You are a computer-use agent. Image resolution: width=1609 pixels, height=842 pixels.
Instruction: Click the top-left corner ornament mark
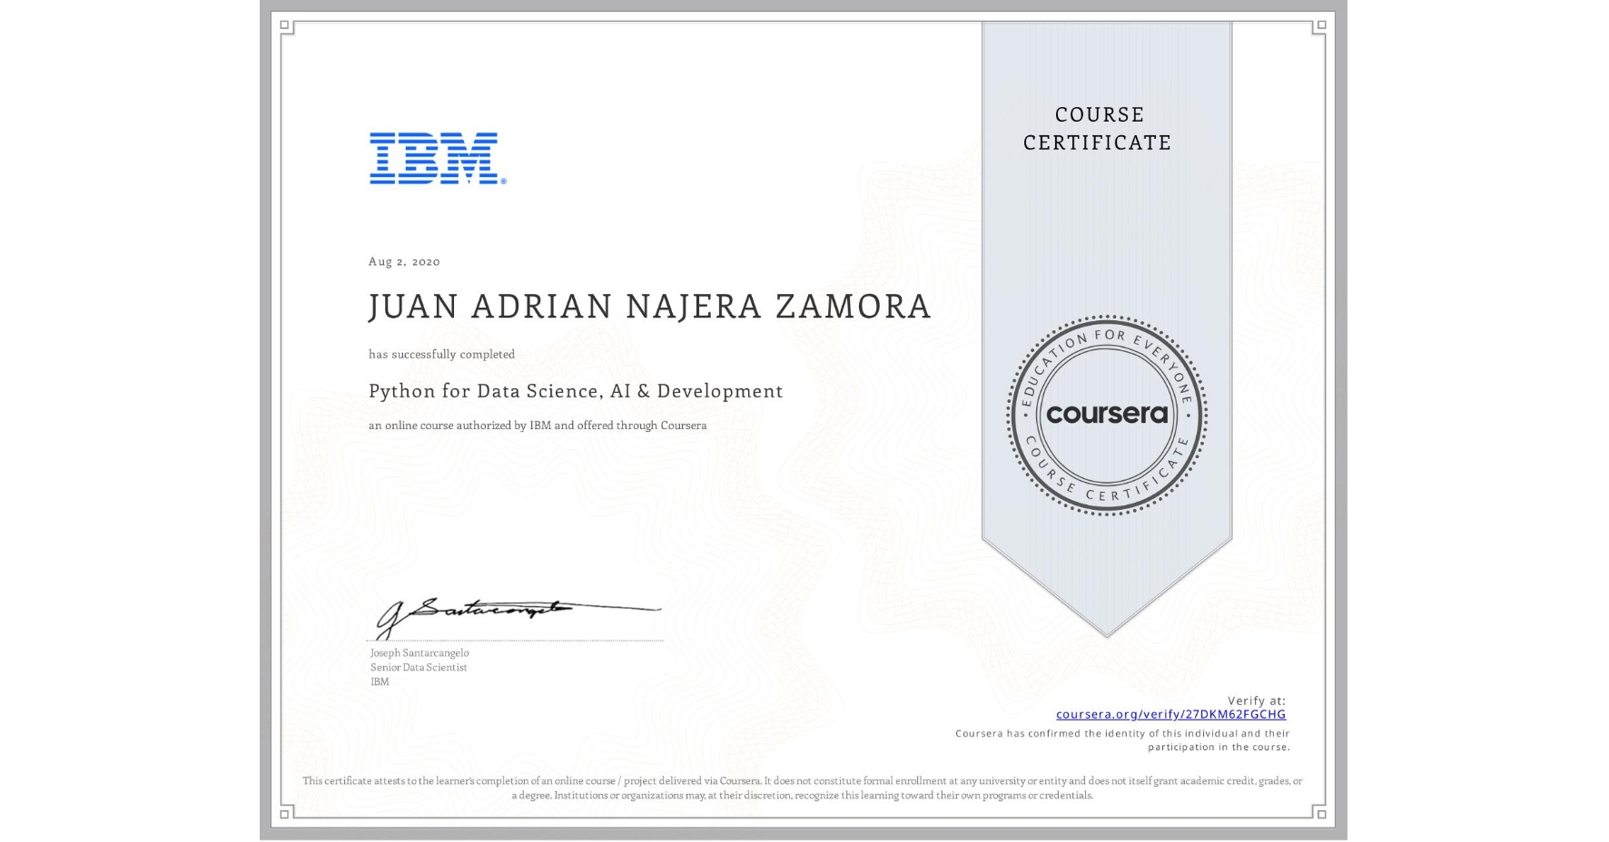284,24
